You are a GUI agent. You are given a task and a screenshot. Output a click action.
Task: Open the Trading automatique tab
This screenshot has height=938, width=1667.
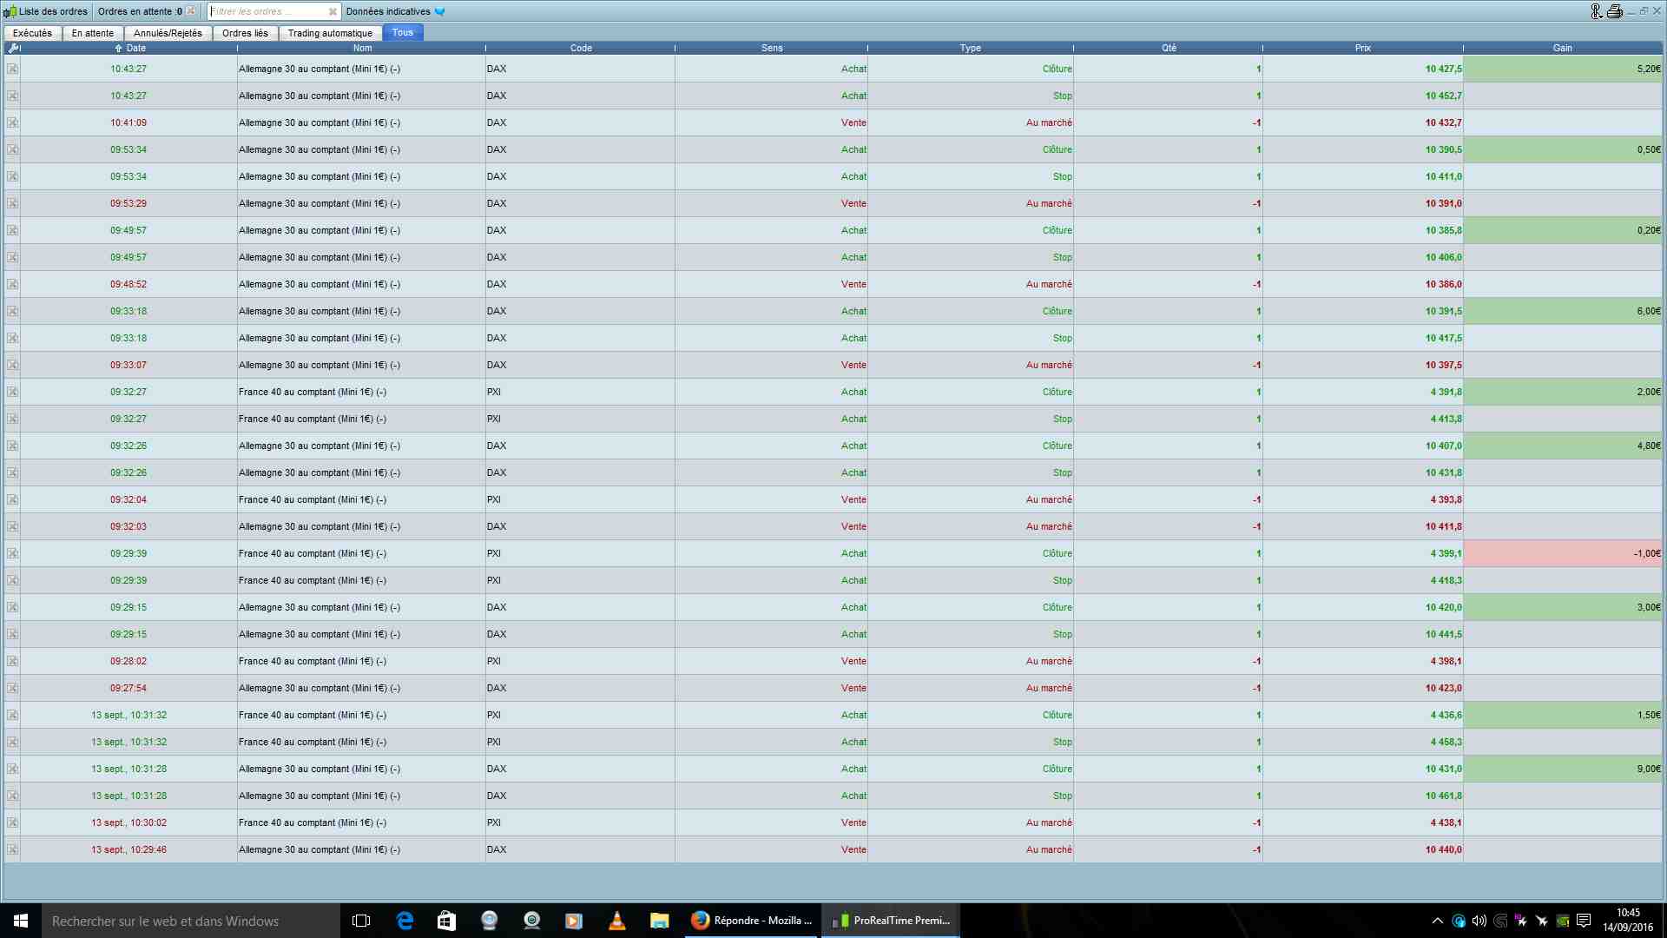(x=330, y=33)
